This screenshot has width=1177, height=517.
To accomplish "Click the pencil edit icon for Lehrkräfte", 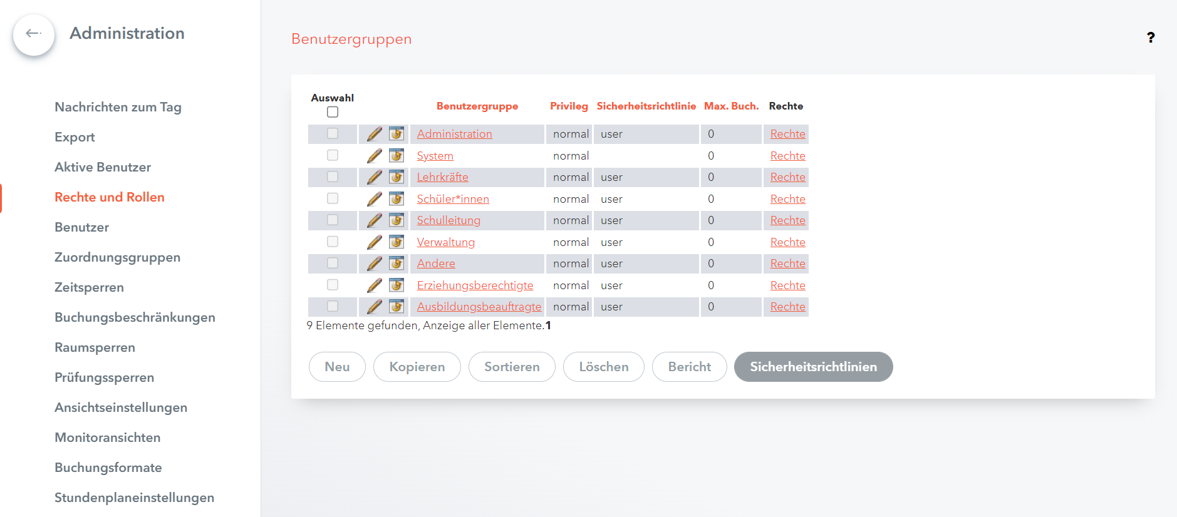I will 374,177.
